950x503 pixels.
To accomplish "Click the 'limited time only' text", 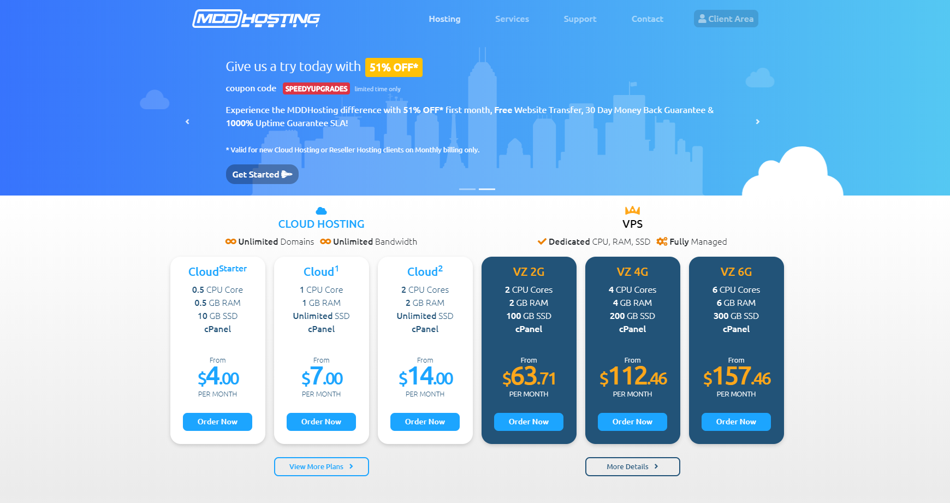I will [377, 89].
